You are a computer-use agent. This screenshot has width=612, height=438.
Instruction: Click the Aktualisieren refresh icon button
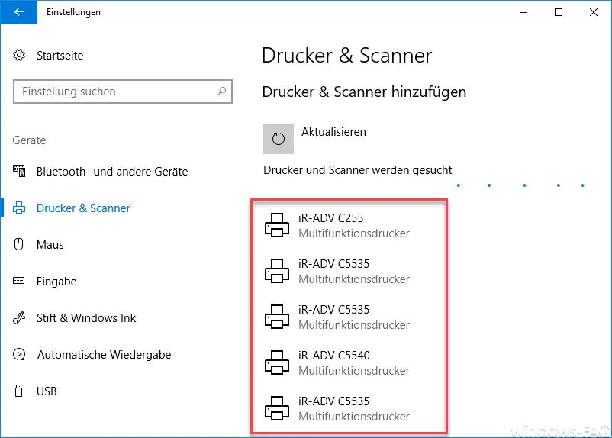(279, 139)
